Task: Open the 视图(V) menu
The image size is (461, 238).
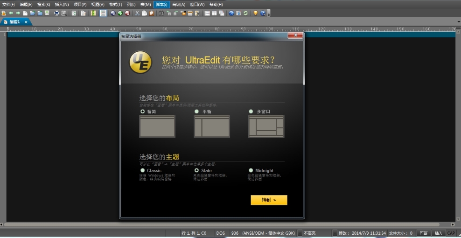Action: pos(98,4)
